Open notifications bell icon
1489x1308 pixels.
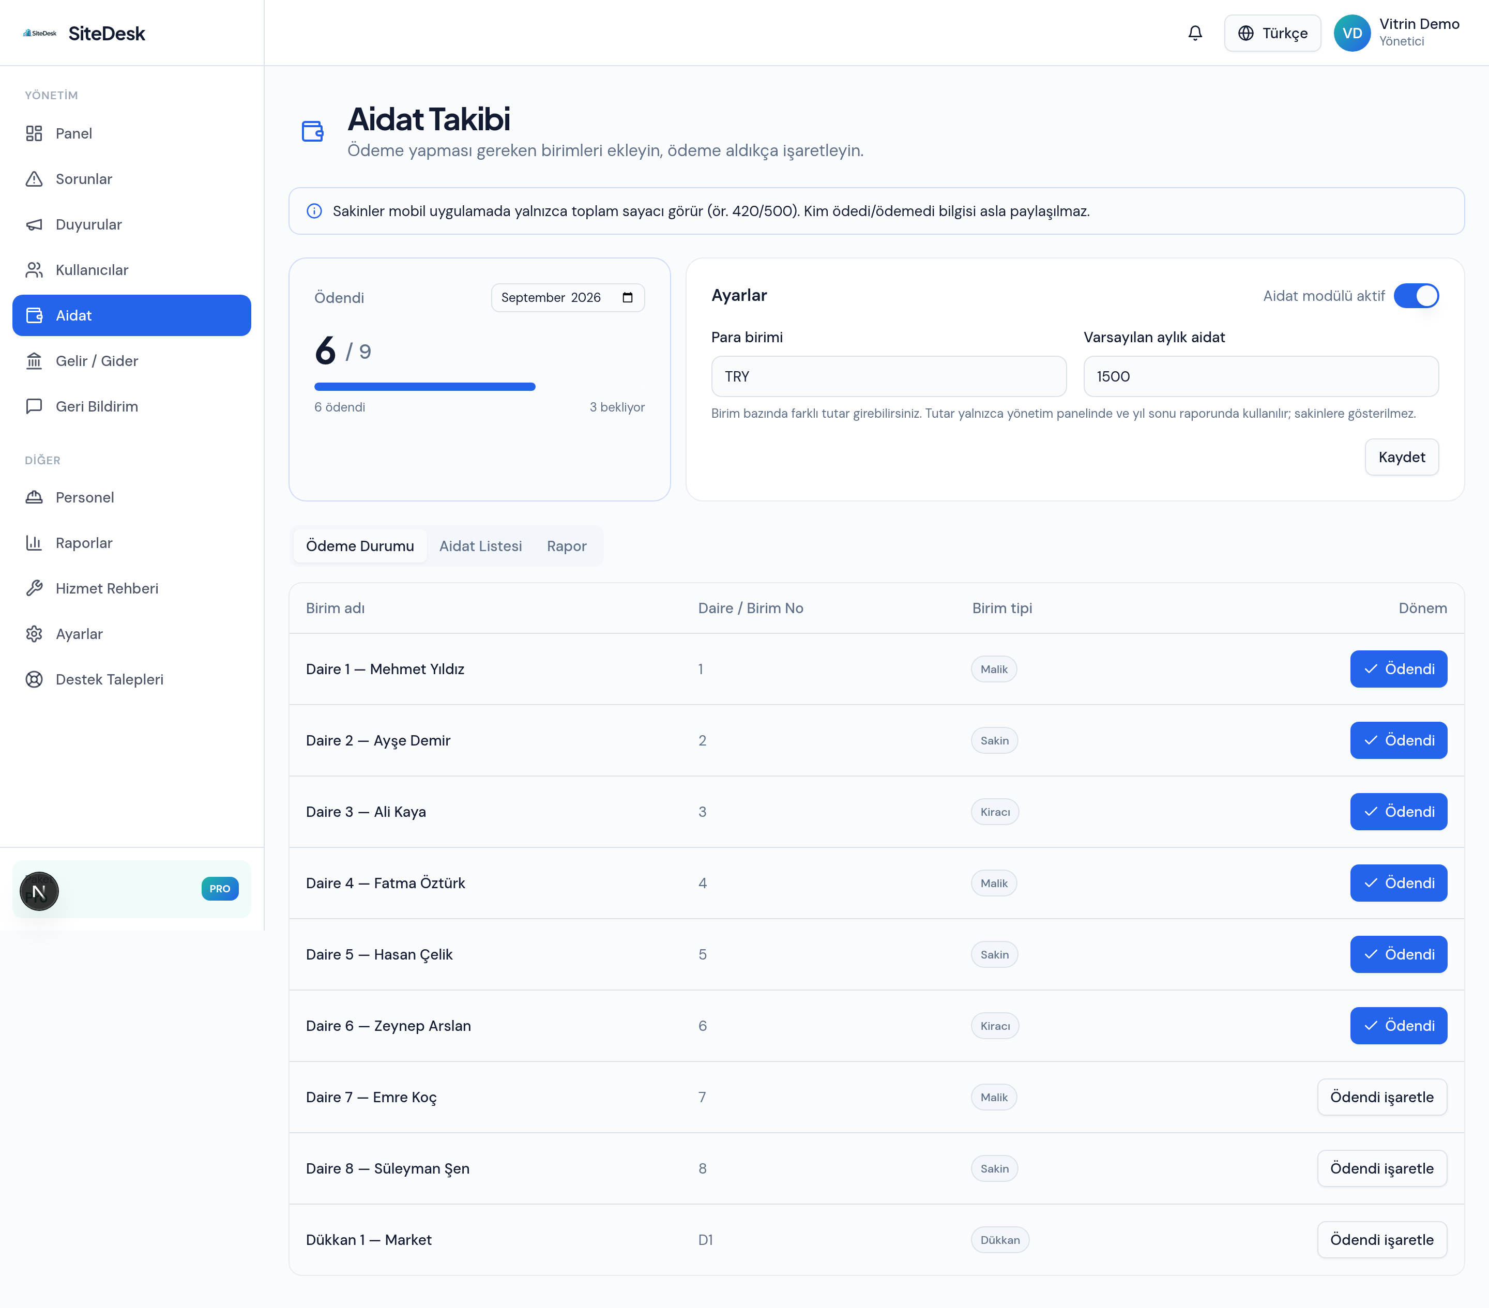pos(1195,34)
